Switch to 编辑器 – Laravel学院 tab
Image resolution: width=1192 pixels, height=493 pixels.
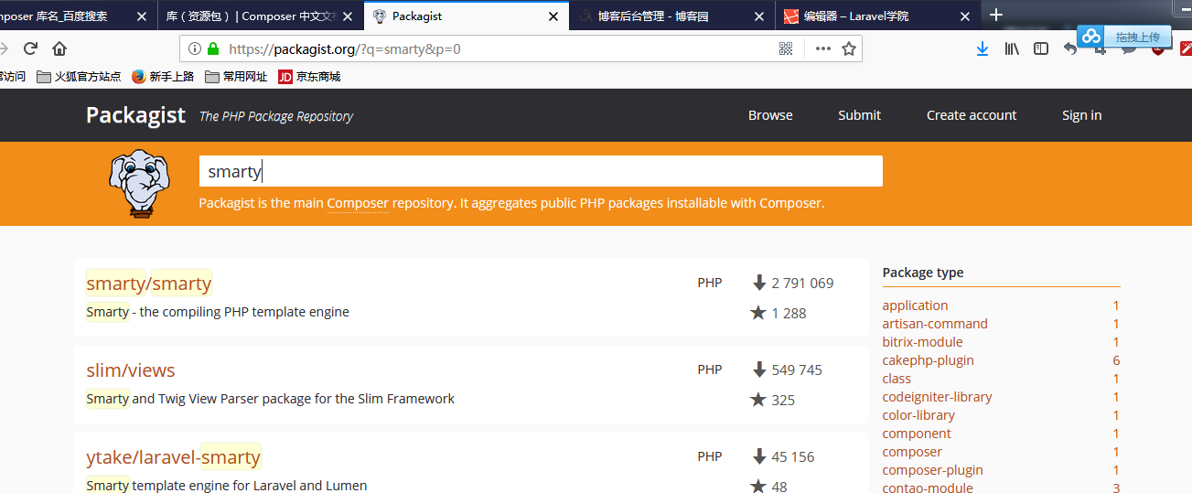point(878,16)
